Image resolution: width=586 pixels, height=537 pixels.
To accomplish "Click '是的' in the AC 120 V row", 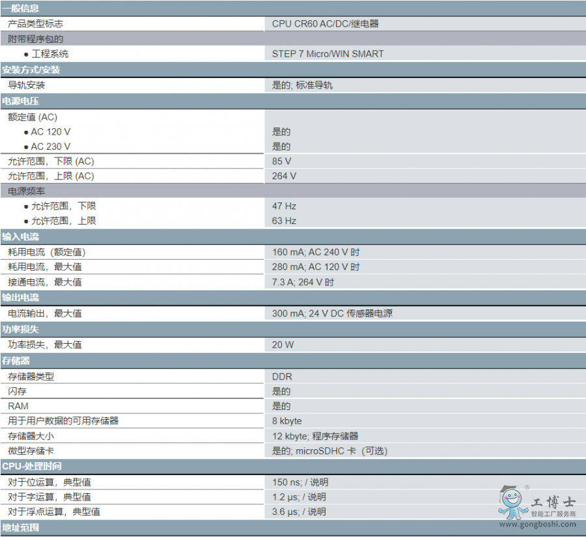I will coord(281,132).
